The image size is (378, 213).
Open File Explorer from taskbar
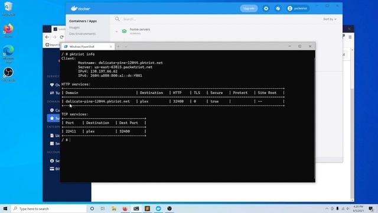click(114, 209)
